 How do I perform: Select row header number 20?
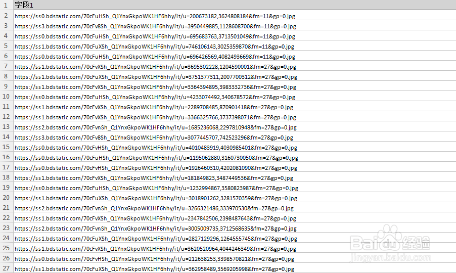[7, 197]
